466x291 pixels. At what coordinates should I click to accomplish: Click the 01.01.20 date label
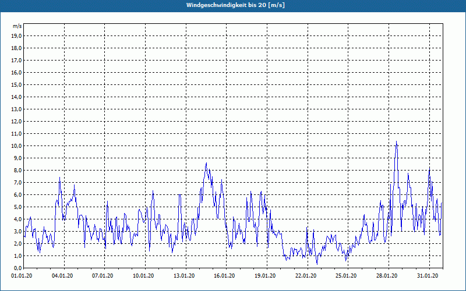click(22, 275)
